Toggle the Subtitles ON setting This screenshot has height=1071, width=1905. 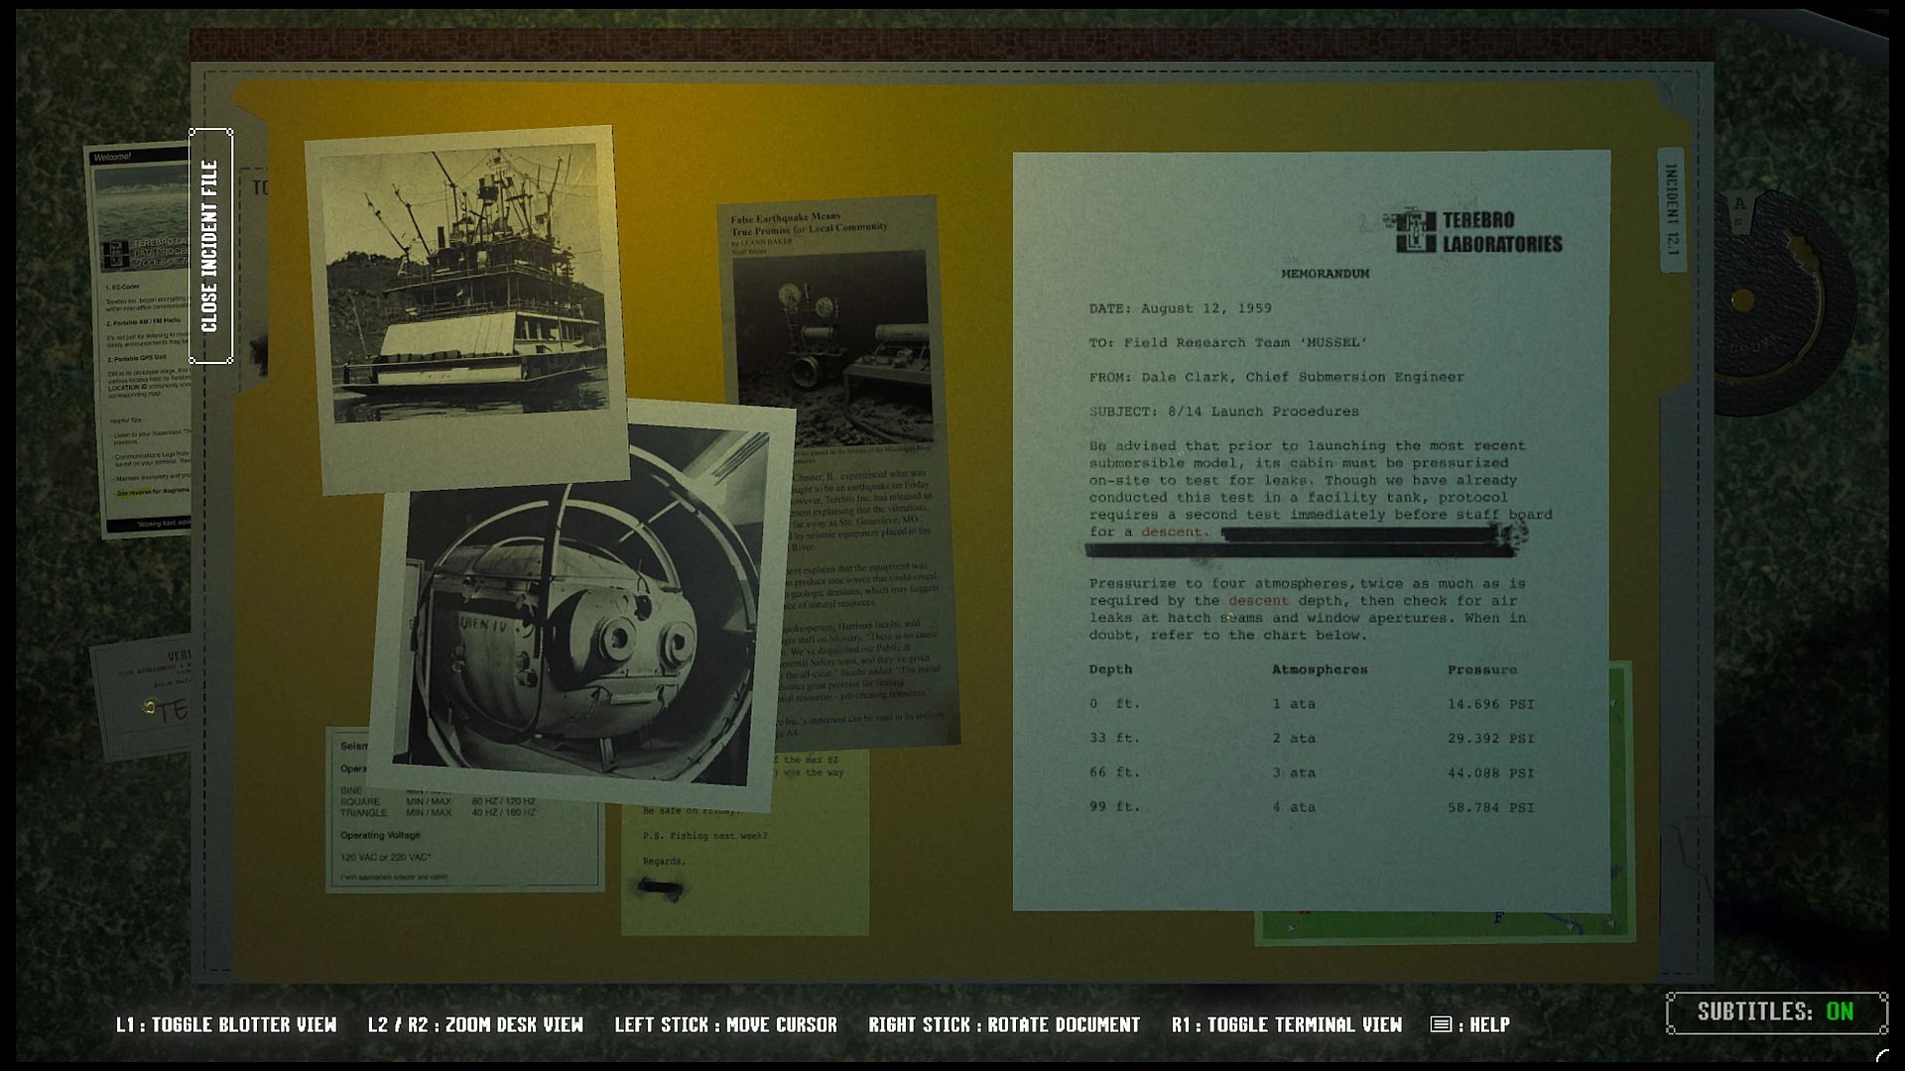(x=1776, y=1012)
